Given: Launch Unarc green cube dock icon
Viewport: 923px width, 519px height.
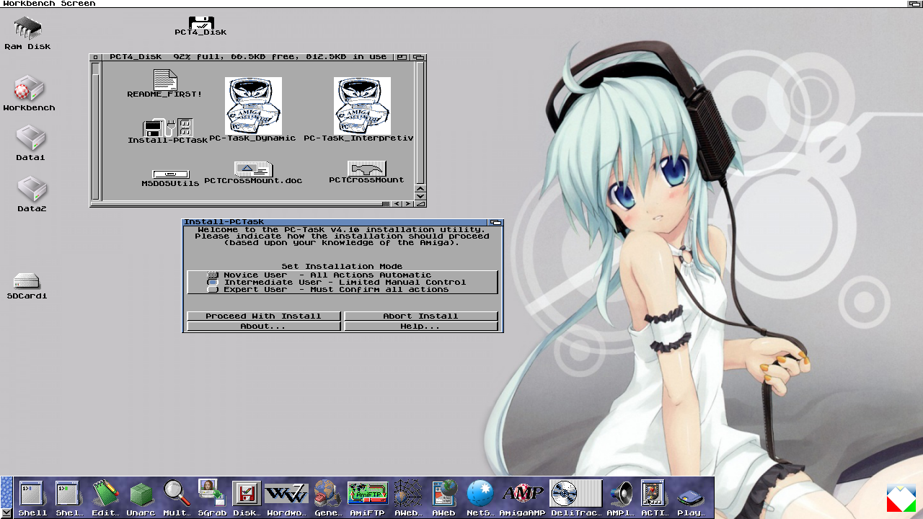Looking at the screenshot, I should 141,498.
